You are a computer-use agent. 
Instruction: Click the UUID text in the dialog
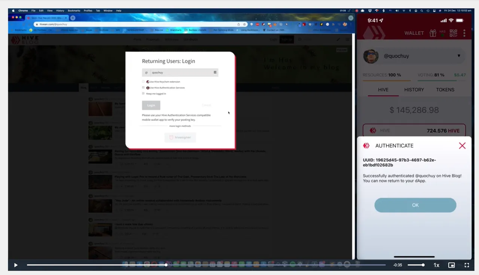[x=399, y=162]
